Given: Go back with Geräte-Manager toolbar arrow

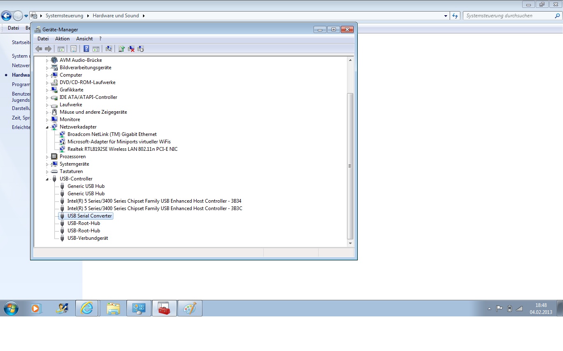Looking at the screenshot, I should (x=39, y=49).
